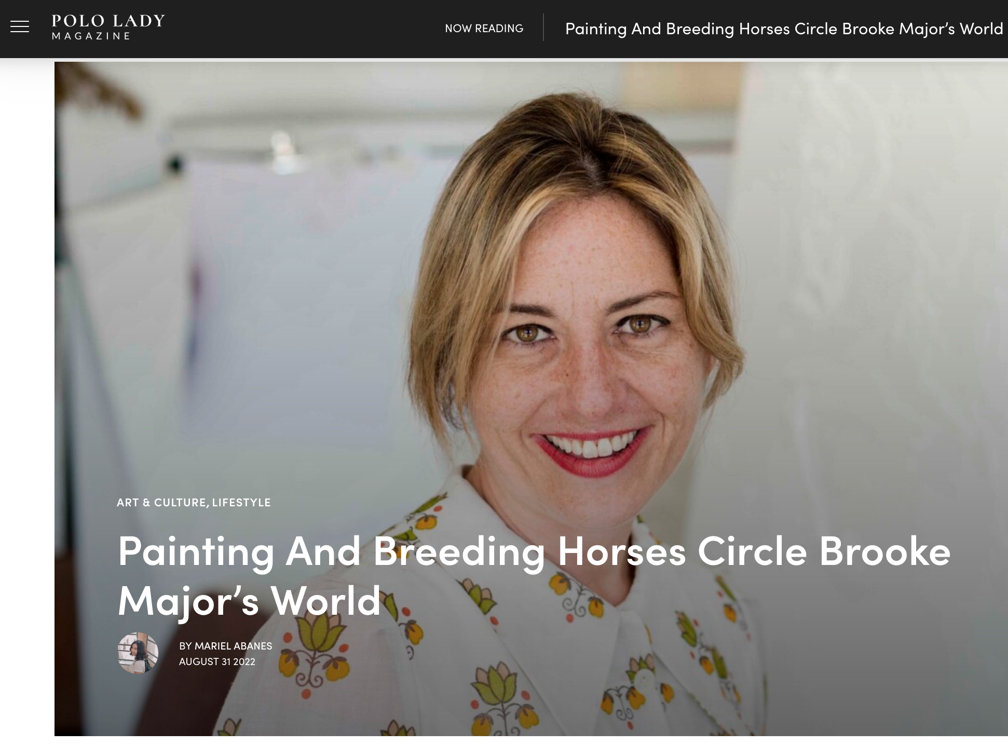Click Mariel Abanes' round avatar photo

point(138,653)
